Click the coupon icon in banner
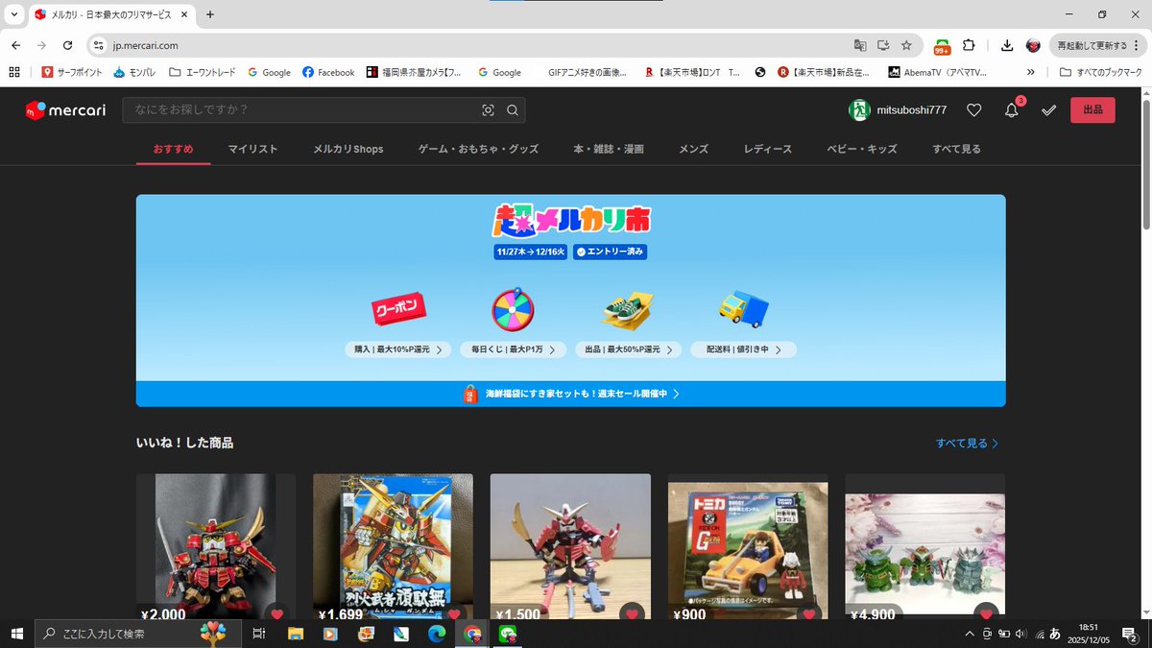The height and width of the screenshot is (648, 1152). [x=398, y=309]
